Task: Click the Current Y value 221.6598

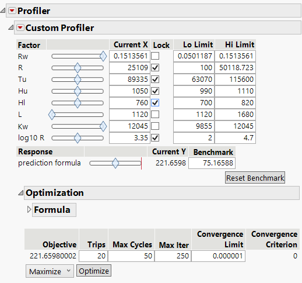Action: [171, 163]
